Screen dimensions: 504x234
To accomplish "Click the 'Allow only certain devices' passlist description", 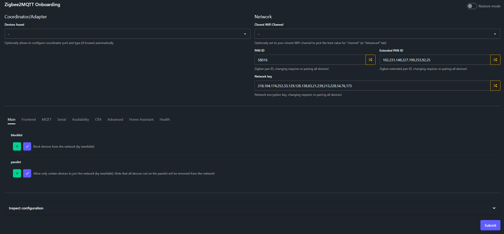I will pos(124,174).
